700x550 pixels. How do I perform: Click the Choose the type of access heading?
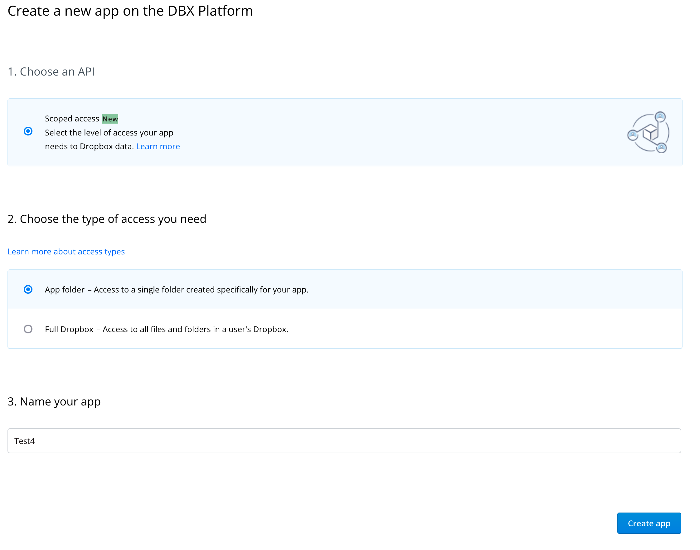tap(107, 219)
